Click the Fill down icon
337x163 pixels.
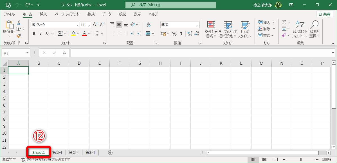click(284, 29)
